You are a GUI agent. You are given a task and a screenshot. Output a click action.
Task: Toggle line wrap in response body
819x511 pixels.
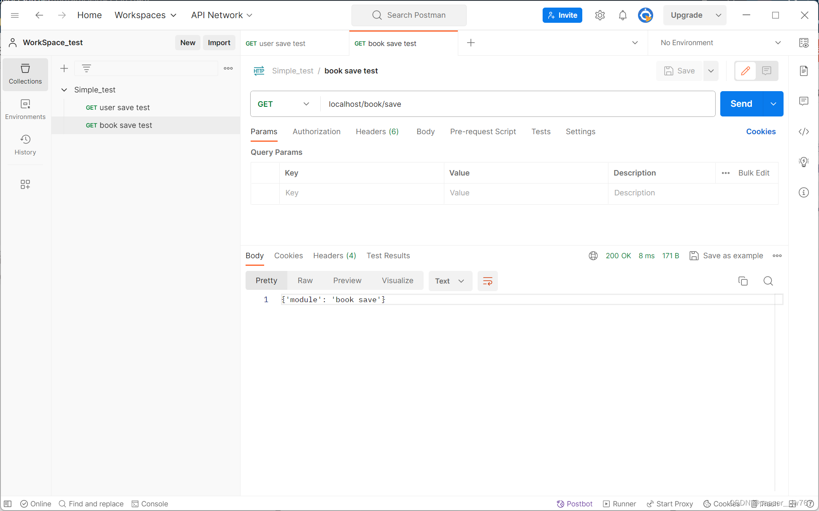point(487,281)
